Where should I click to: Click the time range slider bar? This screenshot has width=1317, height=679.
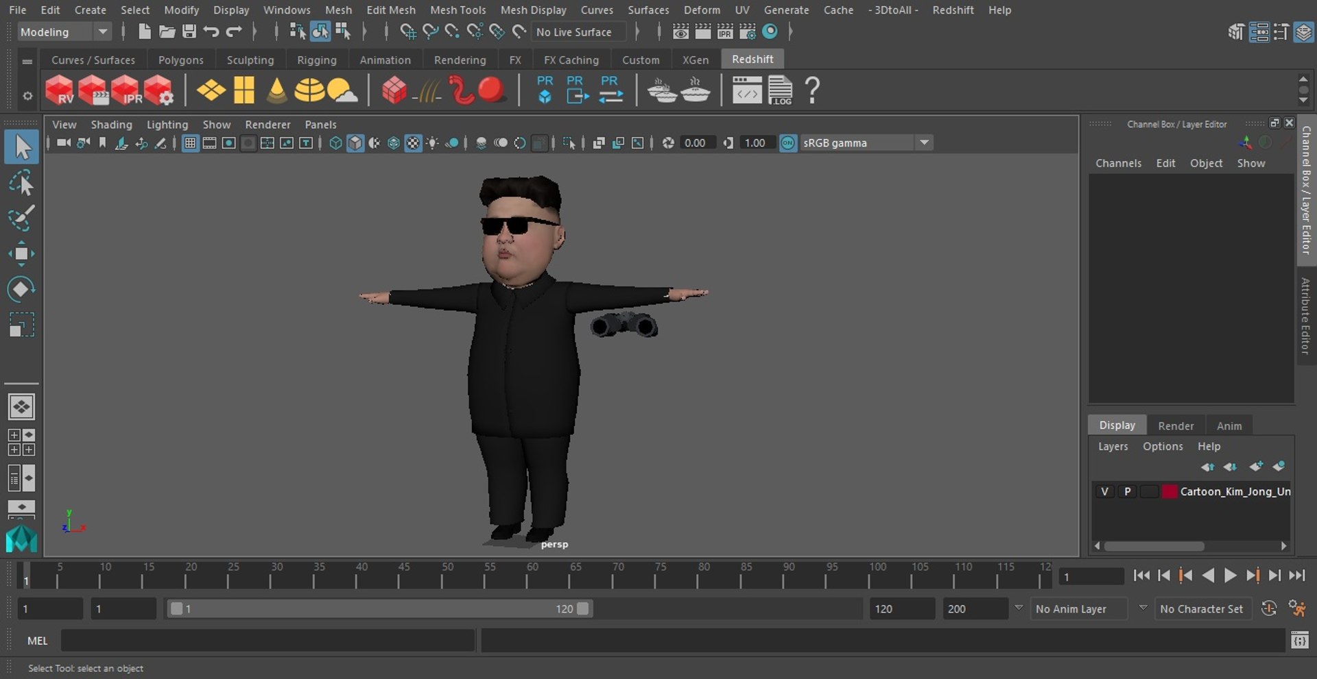click(379, 608)
